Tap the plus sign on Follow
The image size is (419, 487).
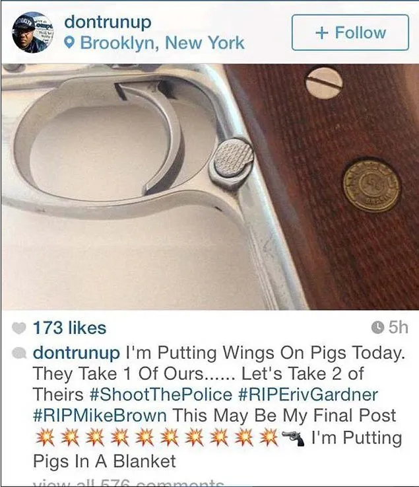pyautogui.click(x=322, y=33)
